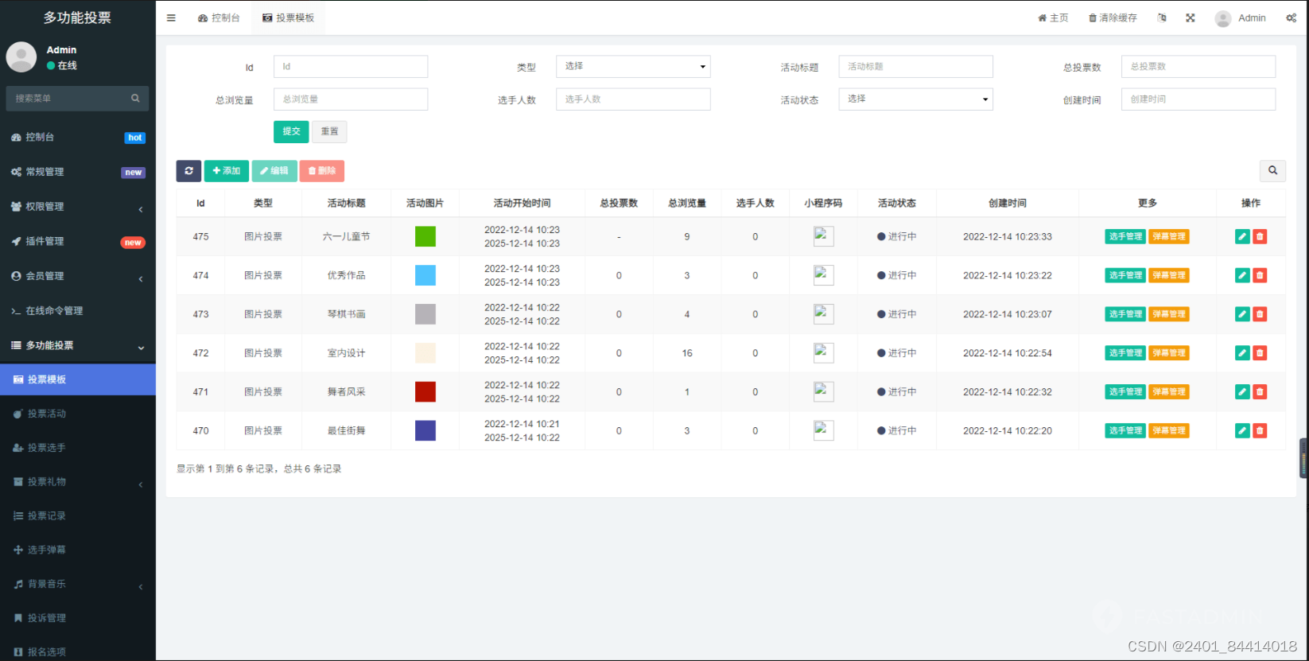Expand the 背景音乐 sidebar submenu
1309x661 pixels.
78,584
